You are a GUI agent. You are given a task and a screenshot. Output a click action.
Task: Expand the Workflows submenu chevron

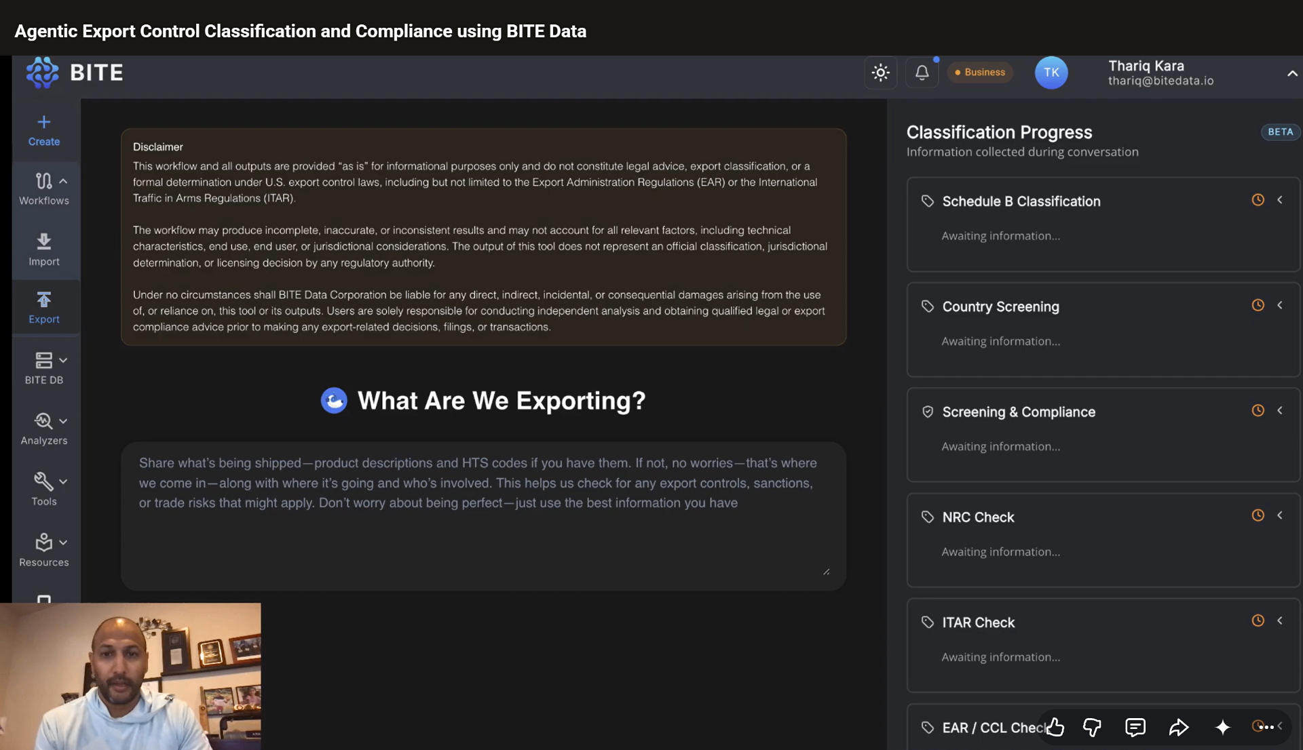[63, 181]
